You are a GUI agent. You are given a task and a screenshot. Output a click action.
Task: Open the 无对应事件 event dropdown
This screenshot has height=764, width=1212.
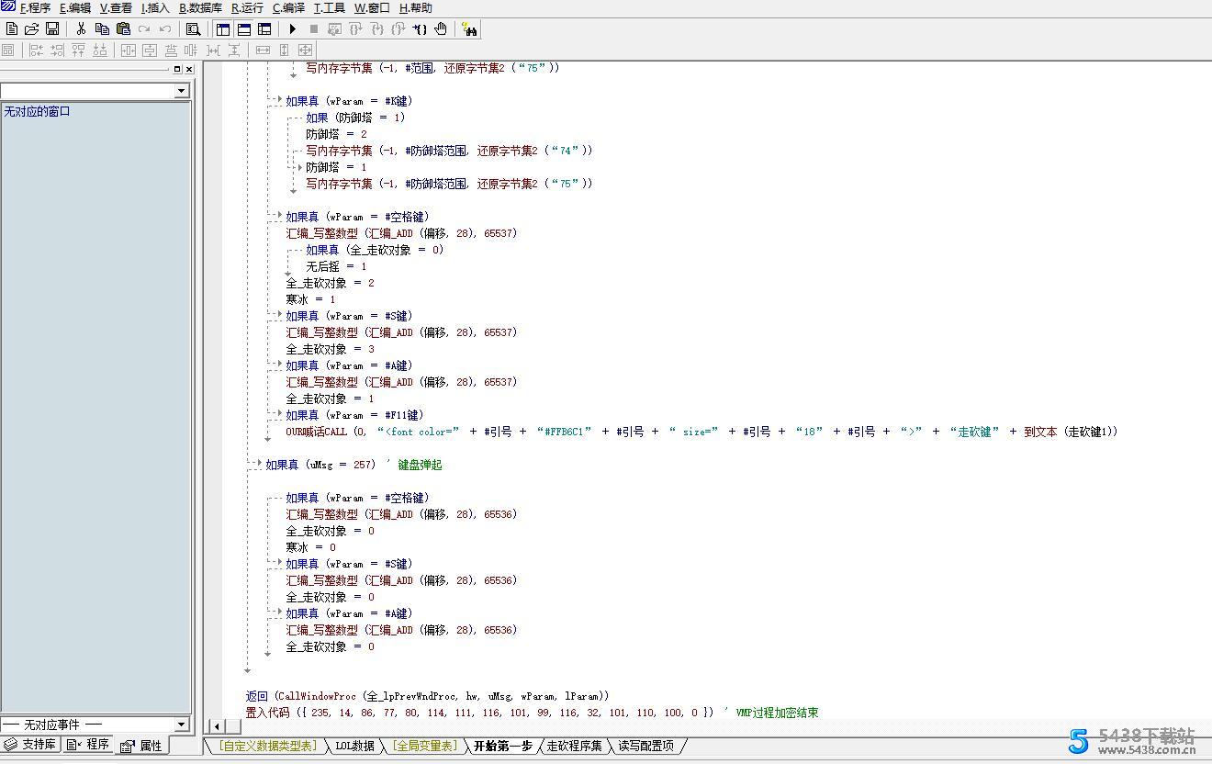[x=181, y=725]
